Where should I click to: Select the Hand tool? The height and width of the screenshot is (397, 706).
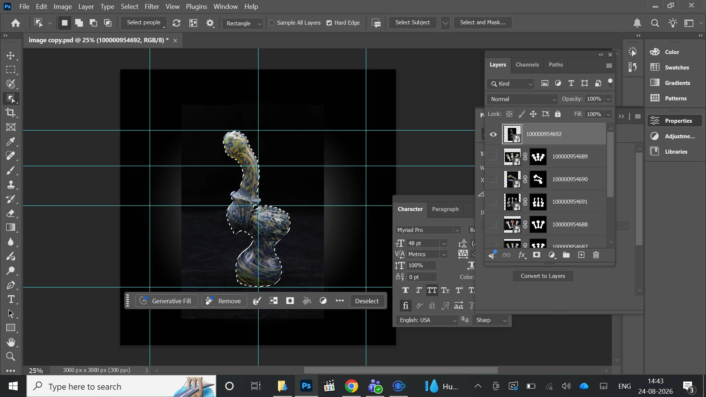(x=11, y=342)
